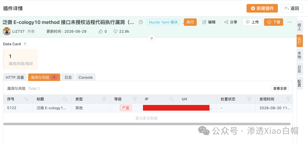
Task: Switch to the HTTP 流量 tab
Action: [x=15, y=77]
